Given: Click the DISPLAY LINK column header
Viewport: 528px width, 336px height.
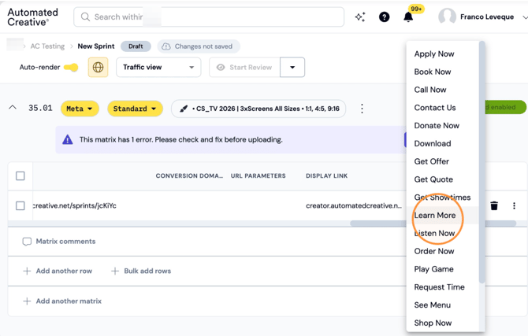Looking at the screenshot, I should coord(326,176).
